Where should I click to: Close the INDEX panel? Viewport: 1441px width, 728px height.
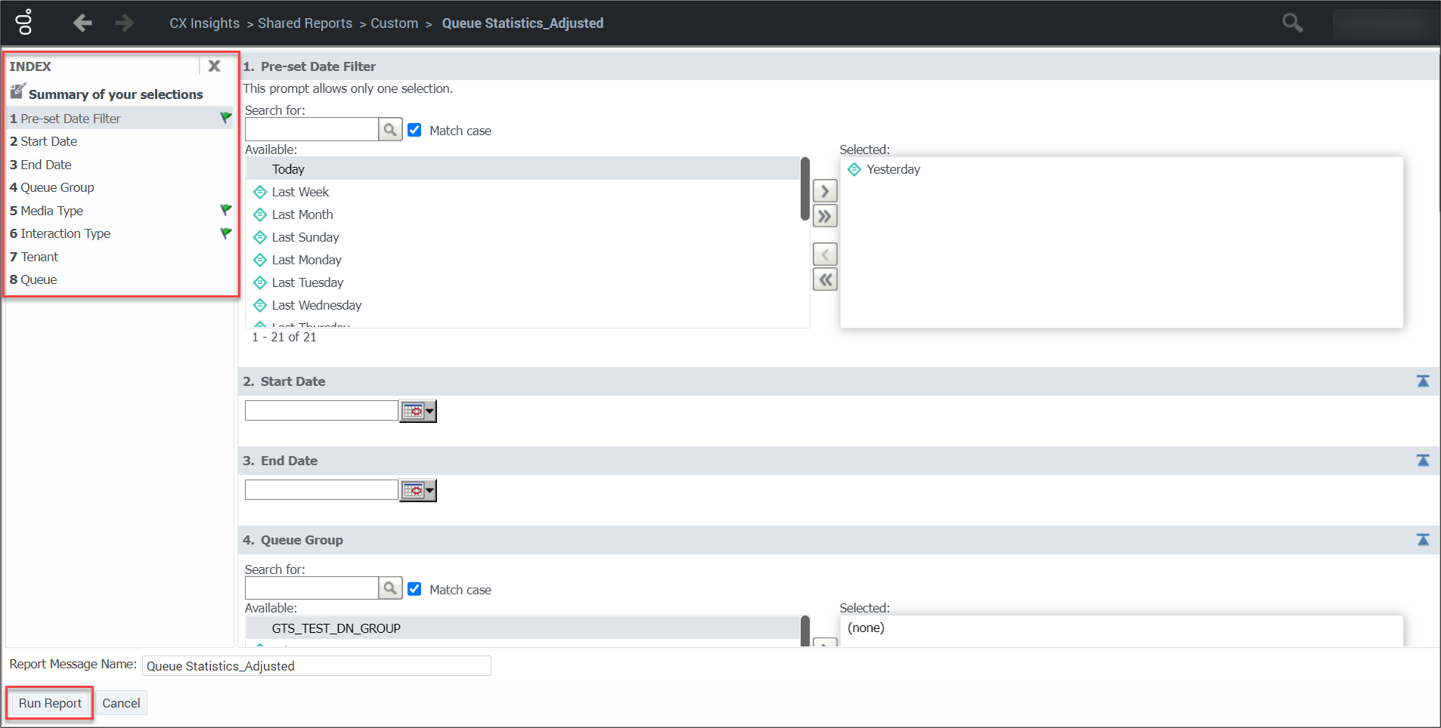click(x=214, y=66)
